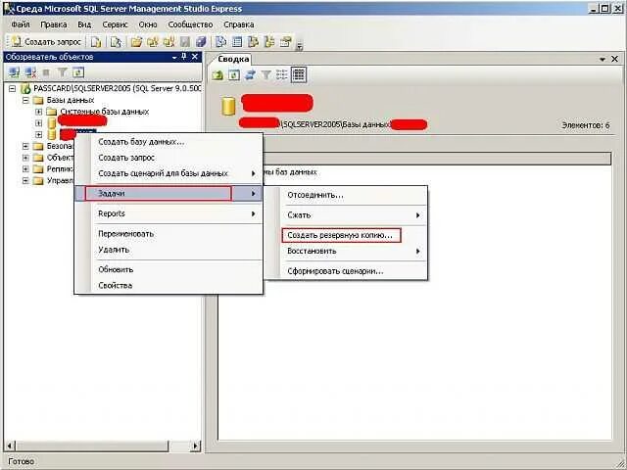
Task: Choose Удалить in context menu
Action: coord(169,250)
